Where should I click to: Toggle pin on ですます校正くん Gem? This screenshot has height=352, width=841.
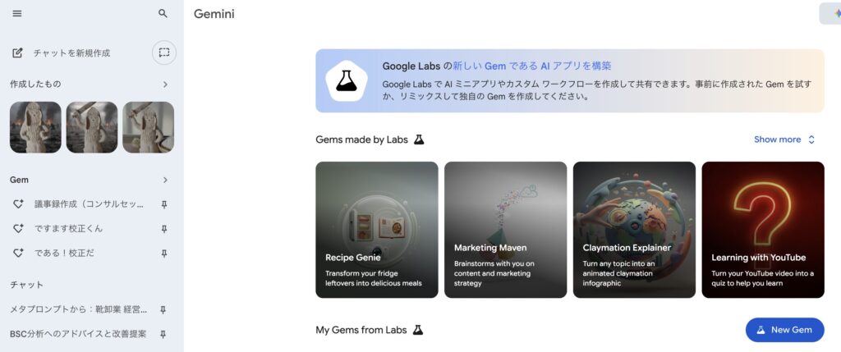tap(164, 229)
